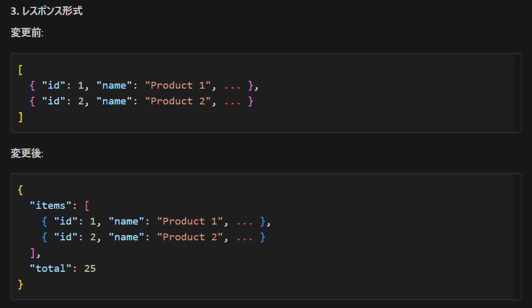532x308 pixels.
Task: Click the closing bracket of the items array
Action: point(33,252)
